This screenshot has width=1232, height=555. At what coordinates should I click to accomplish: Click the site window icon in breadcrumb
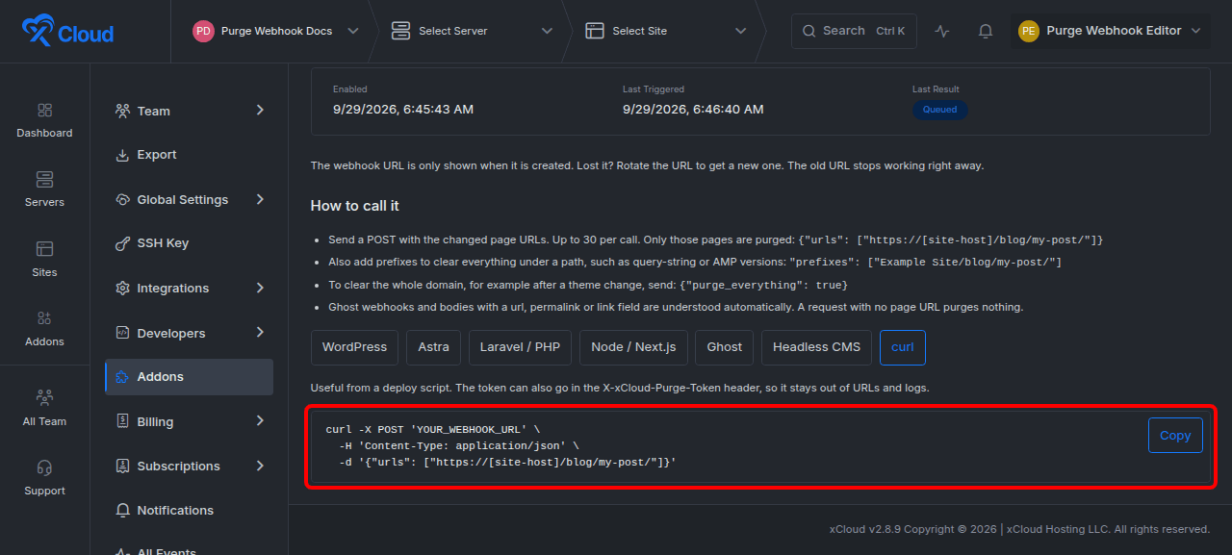coord(595,31)
